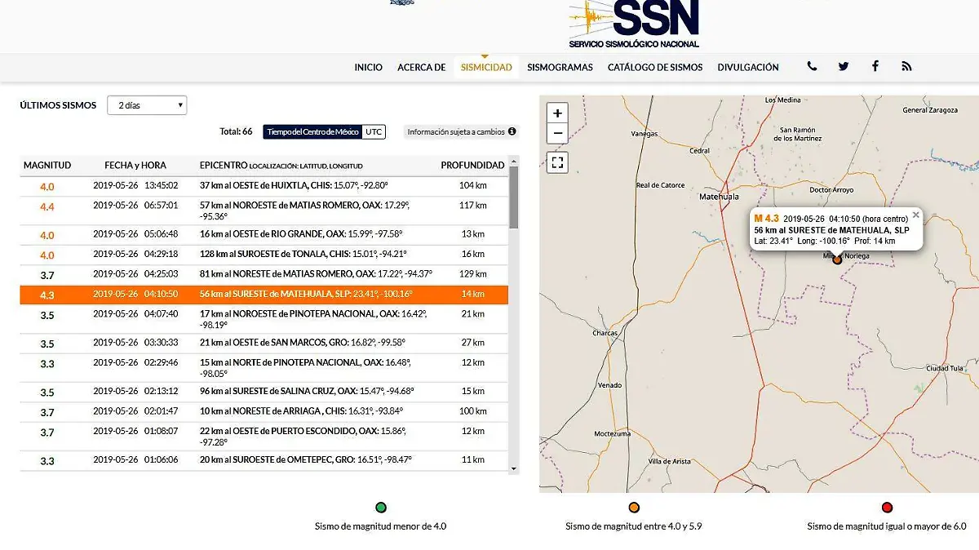Click the SSN logo at the top
Image resolution: width=979 pixels, height=550 pixels.
click(635, 22)
